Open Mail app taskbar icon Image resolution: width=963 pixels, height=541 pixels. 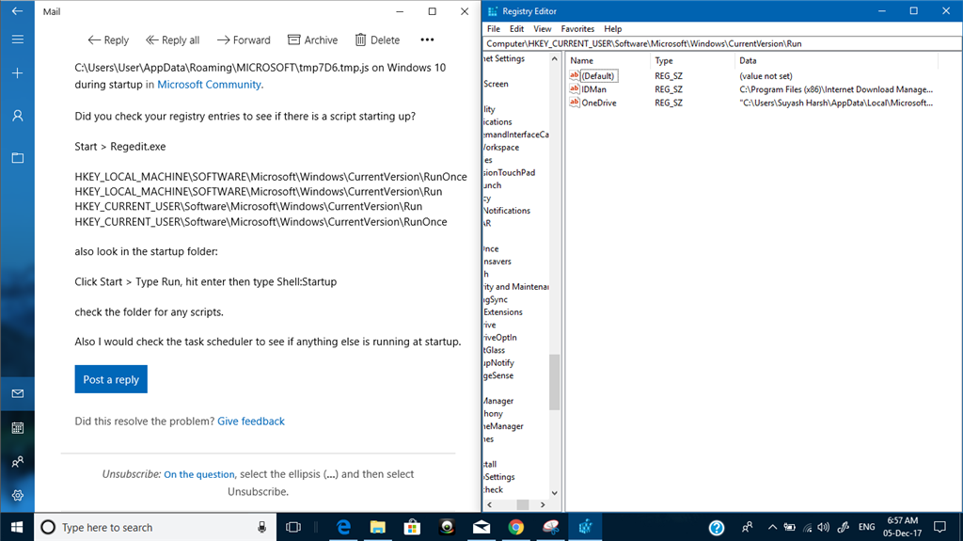coord(481,527)
